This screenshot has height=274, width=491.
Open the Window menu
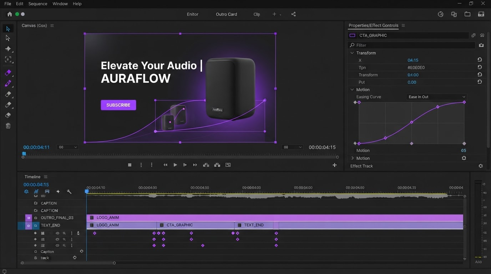click(x=60, y=4)
